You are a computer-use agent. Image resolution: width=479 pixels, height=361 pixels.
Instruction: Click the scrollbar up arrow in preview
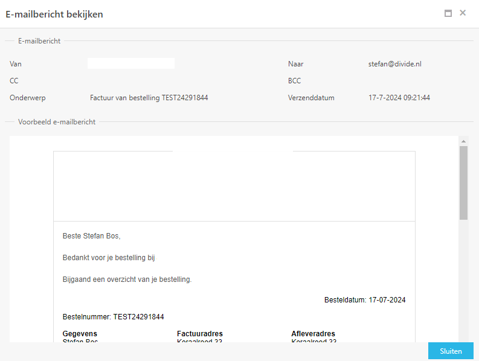[x=463, y=141]
